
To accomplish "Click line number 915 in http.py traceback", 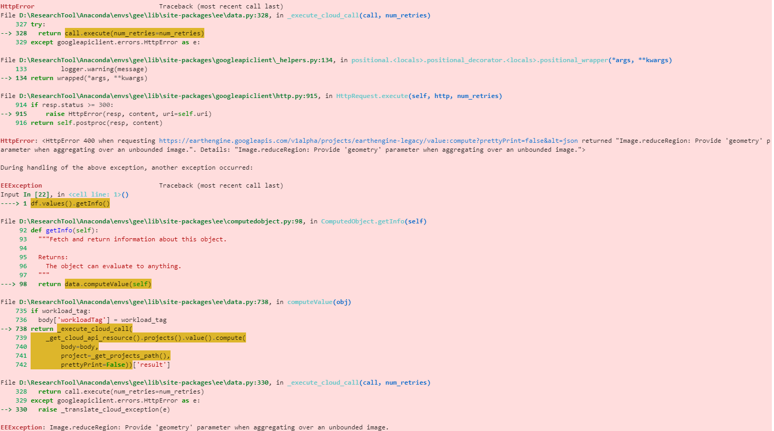I will point(20,113).
